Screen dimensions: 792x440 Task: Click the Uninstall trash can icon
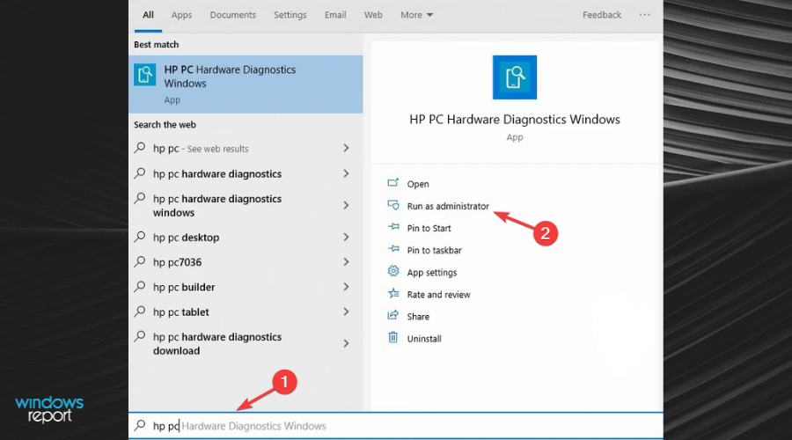pos(393,337)
